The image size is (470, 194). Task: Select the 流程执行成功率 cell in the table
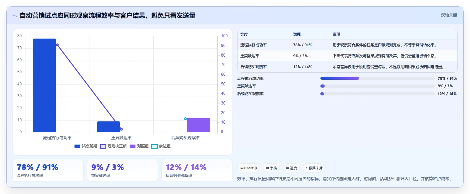click(254, 45)
